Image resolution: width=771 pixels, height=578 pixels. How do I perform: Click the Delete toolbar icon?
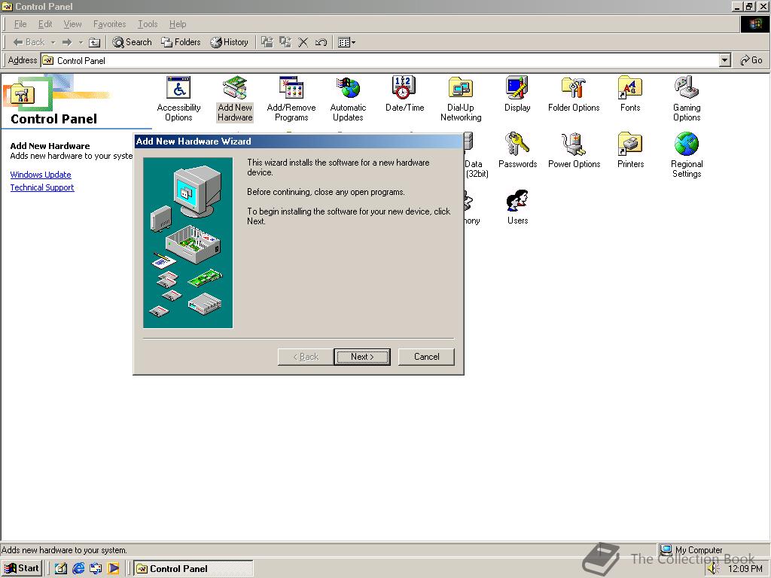(303, 42)
